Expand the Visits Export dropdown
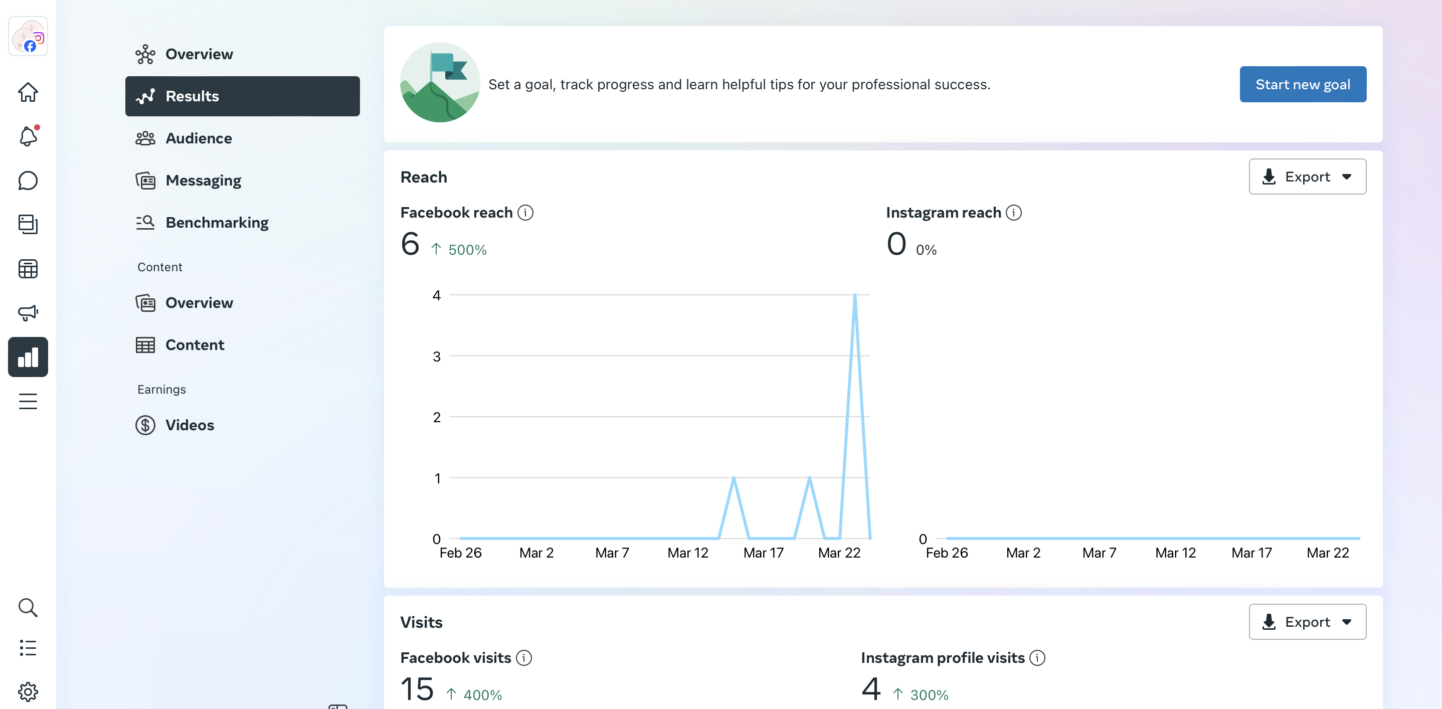The height and width of the screenshot is (709, 1442). point(1307,622)
